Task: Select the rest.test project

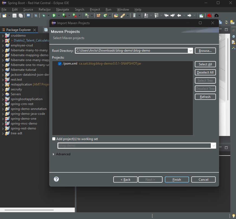Action: click(16, 80)
